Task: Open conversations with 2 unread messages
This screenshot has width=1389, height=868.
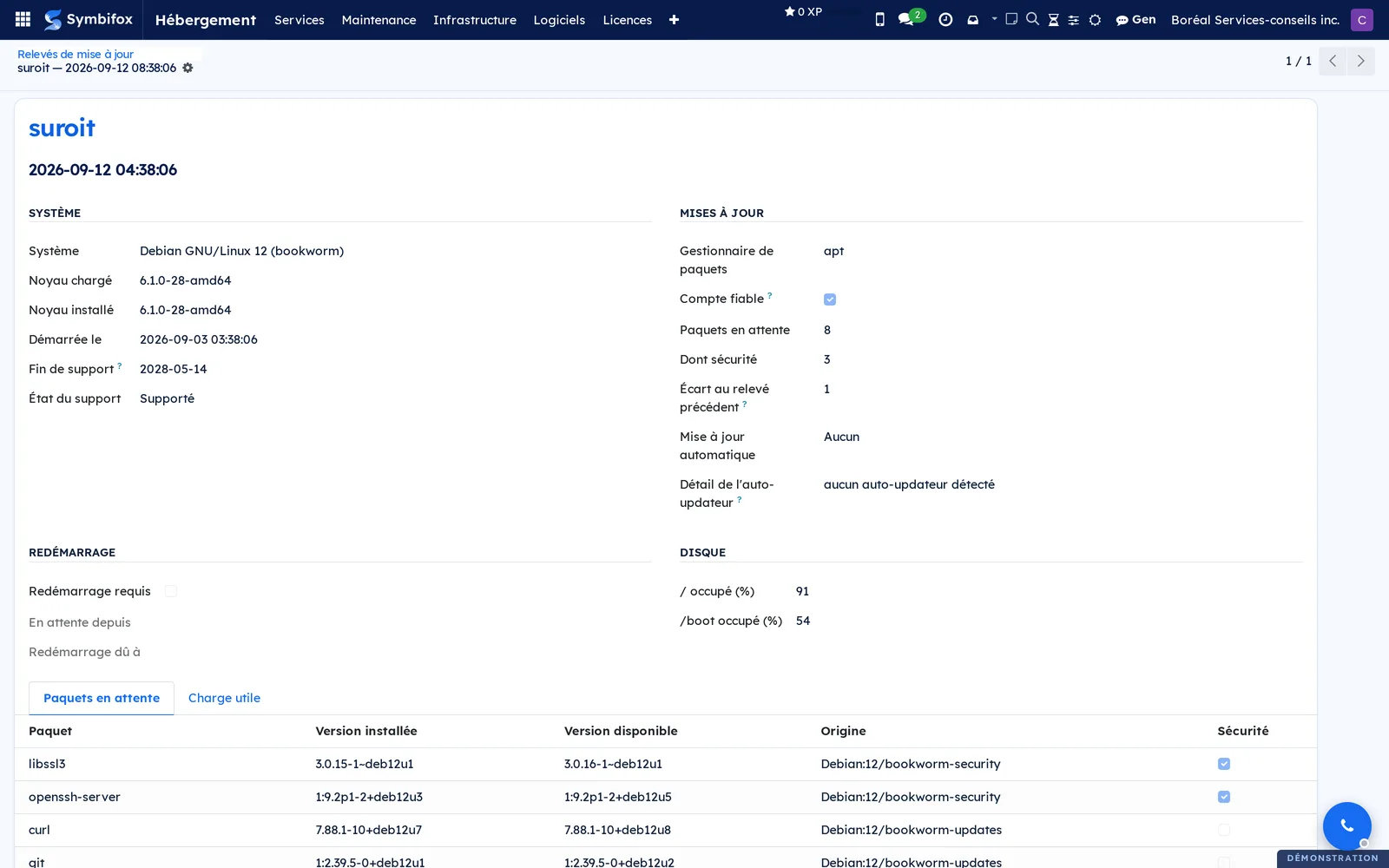Action: tap(911, 18)
